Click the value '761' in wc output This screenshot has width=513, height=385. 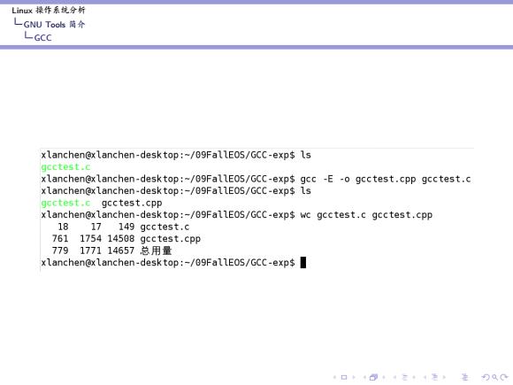[60, 239]
